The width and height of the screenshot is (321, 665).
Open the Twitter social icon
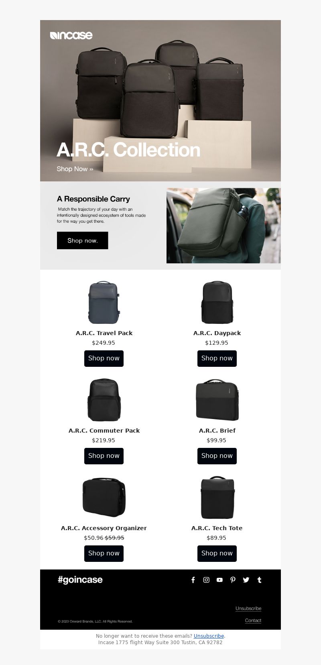click(246, 580)
